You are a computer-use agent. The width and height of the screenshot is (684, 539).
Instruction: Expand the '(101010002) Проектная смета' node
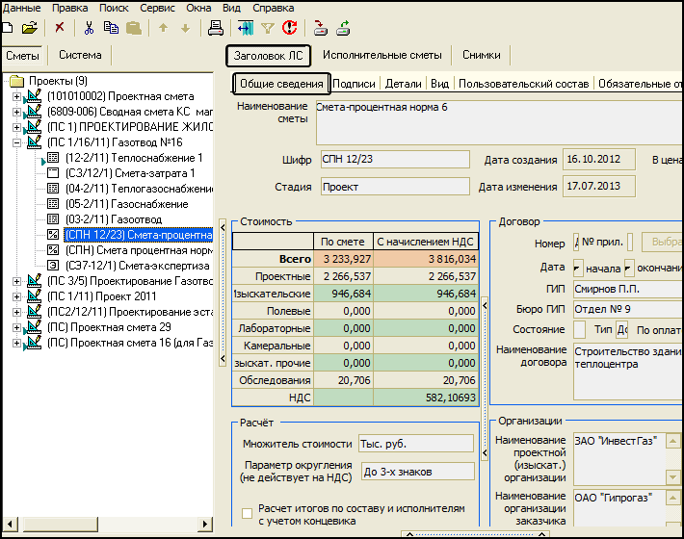(17, 96)
